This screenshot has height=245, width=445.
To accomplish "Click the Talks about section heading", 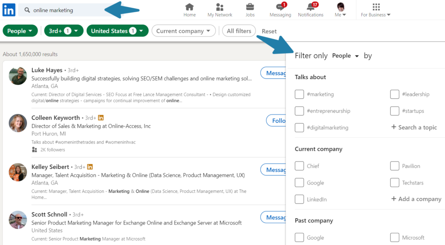I will (x=310, y=77).
